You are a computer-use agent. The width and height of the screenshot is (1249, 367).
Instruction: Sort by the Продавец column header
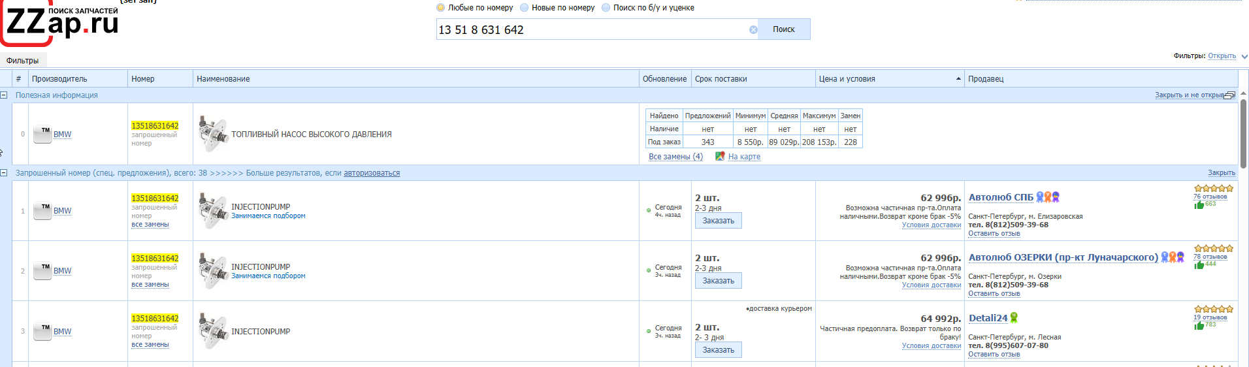coord(1101,79)
